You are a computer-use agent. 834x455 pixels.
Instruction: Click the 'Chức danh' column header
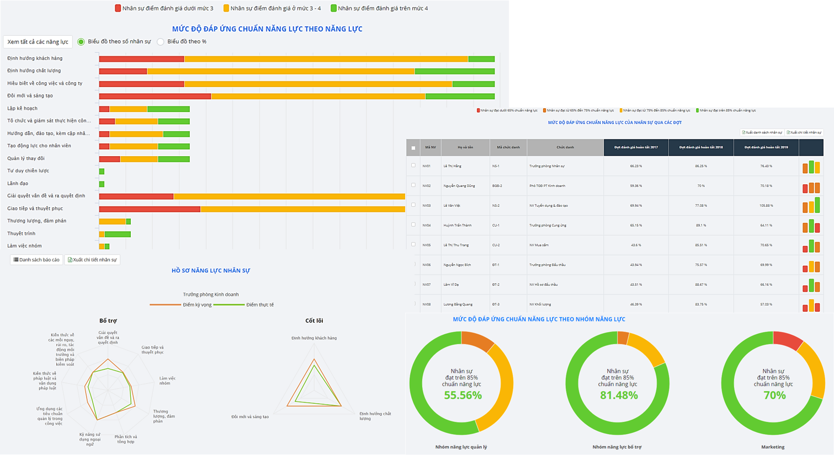565,147
